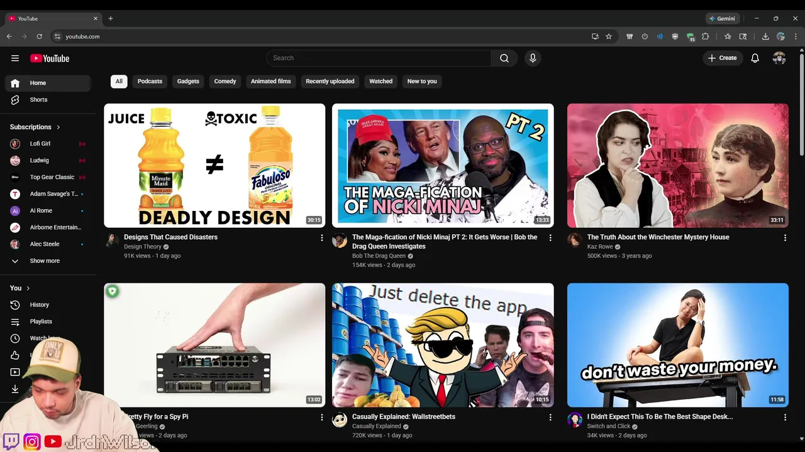Select the Comedy filter chip
Screen dimensions: 805x452
[x=225, y=82]
